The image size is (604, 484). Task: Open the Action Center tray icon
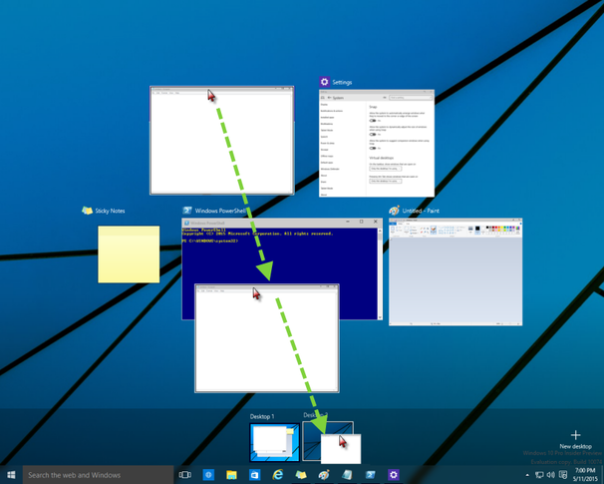tap(563, 475)
